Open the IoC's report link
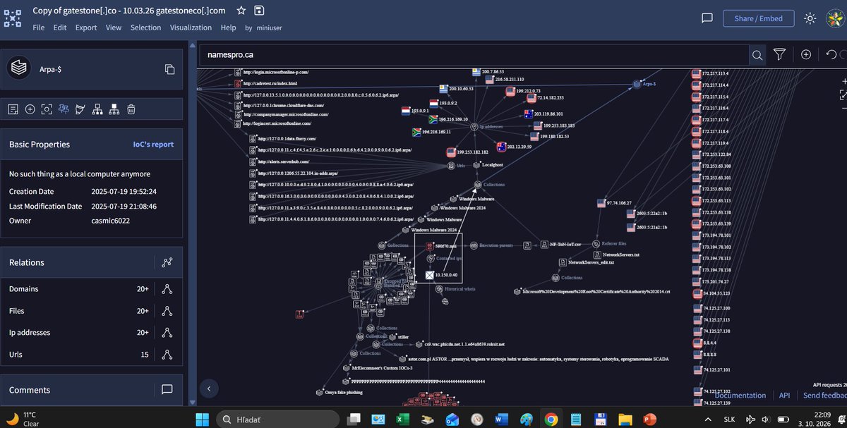The height and width of the screenshot is (428, 847). (153, 145)
